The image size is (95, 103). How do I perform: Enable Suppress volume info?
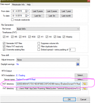(39, 43)
